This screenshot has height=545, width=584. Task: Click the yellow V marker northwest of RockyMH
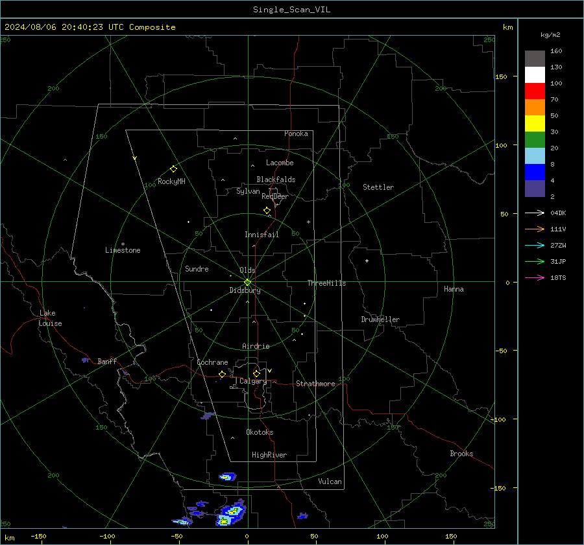(135, 158)
